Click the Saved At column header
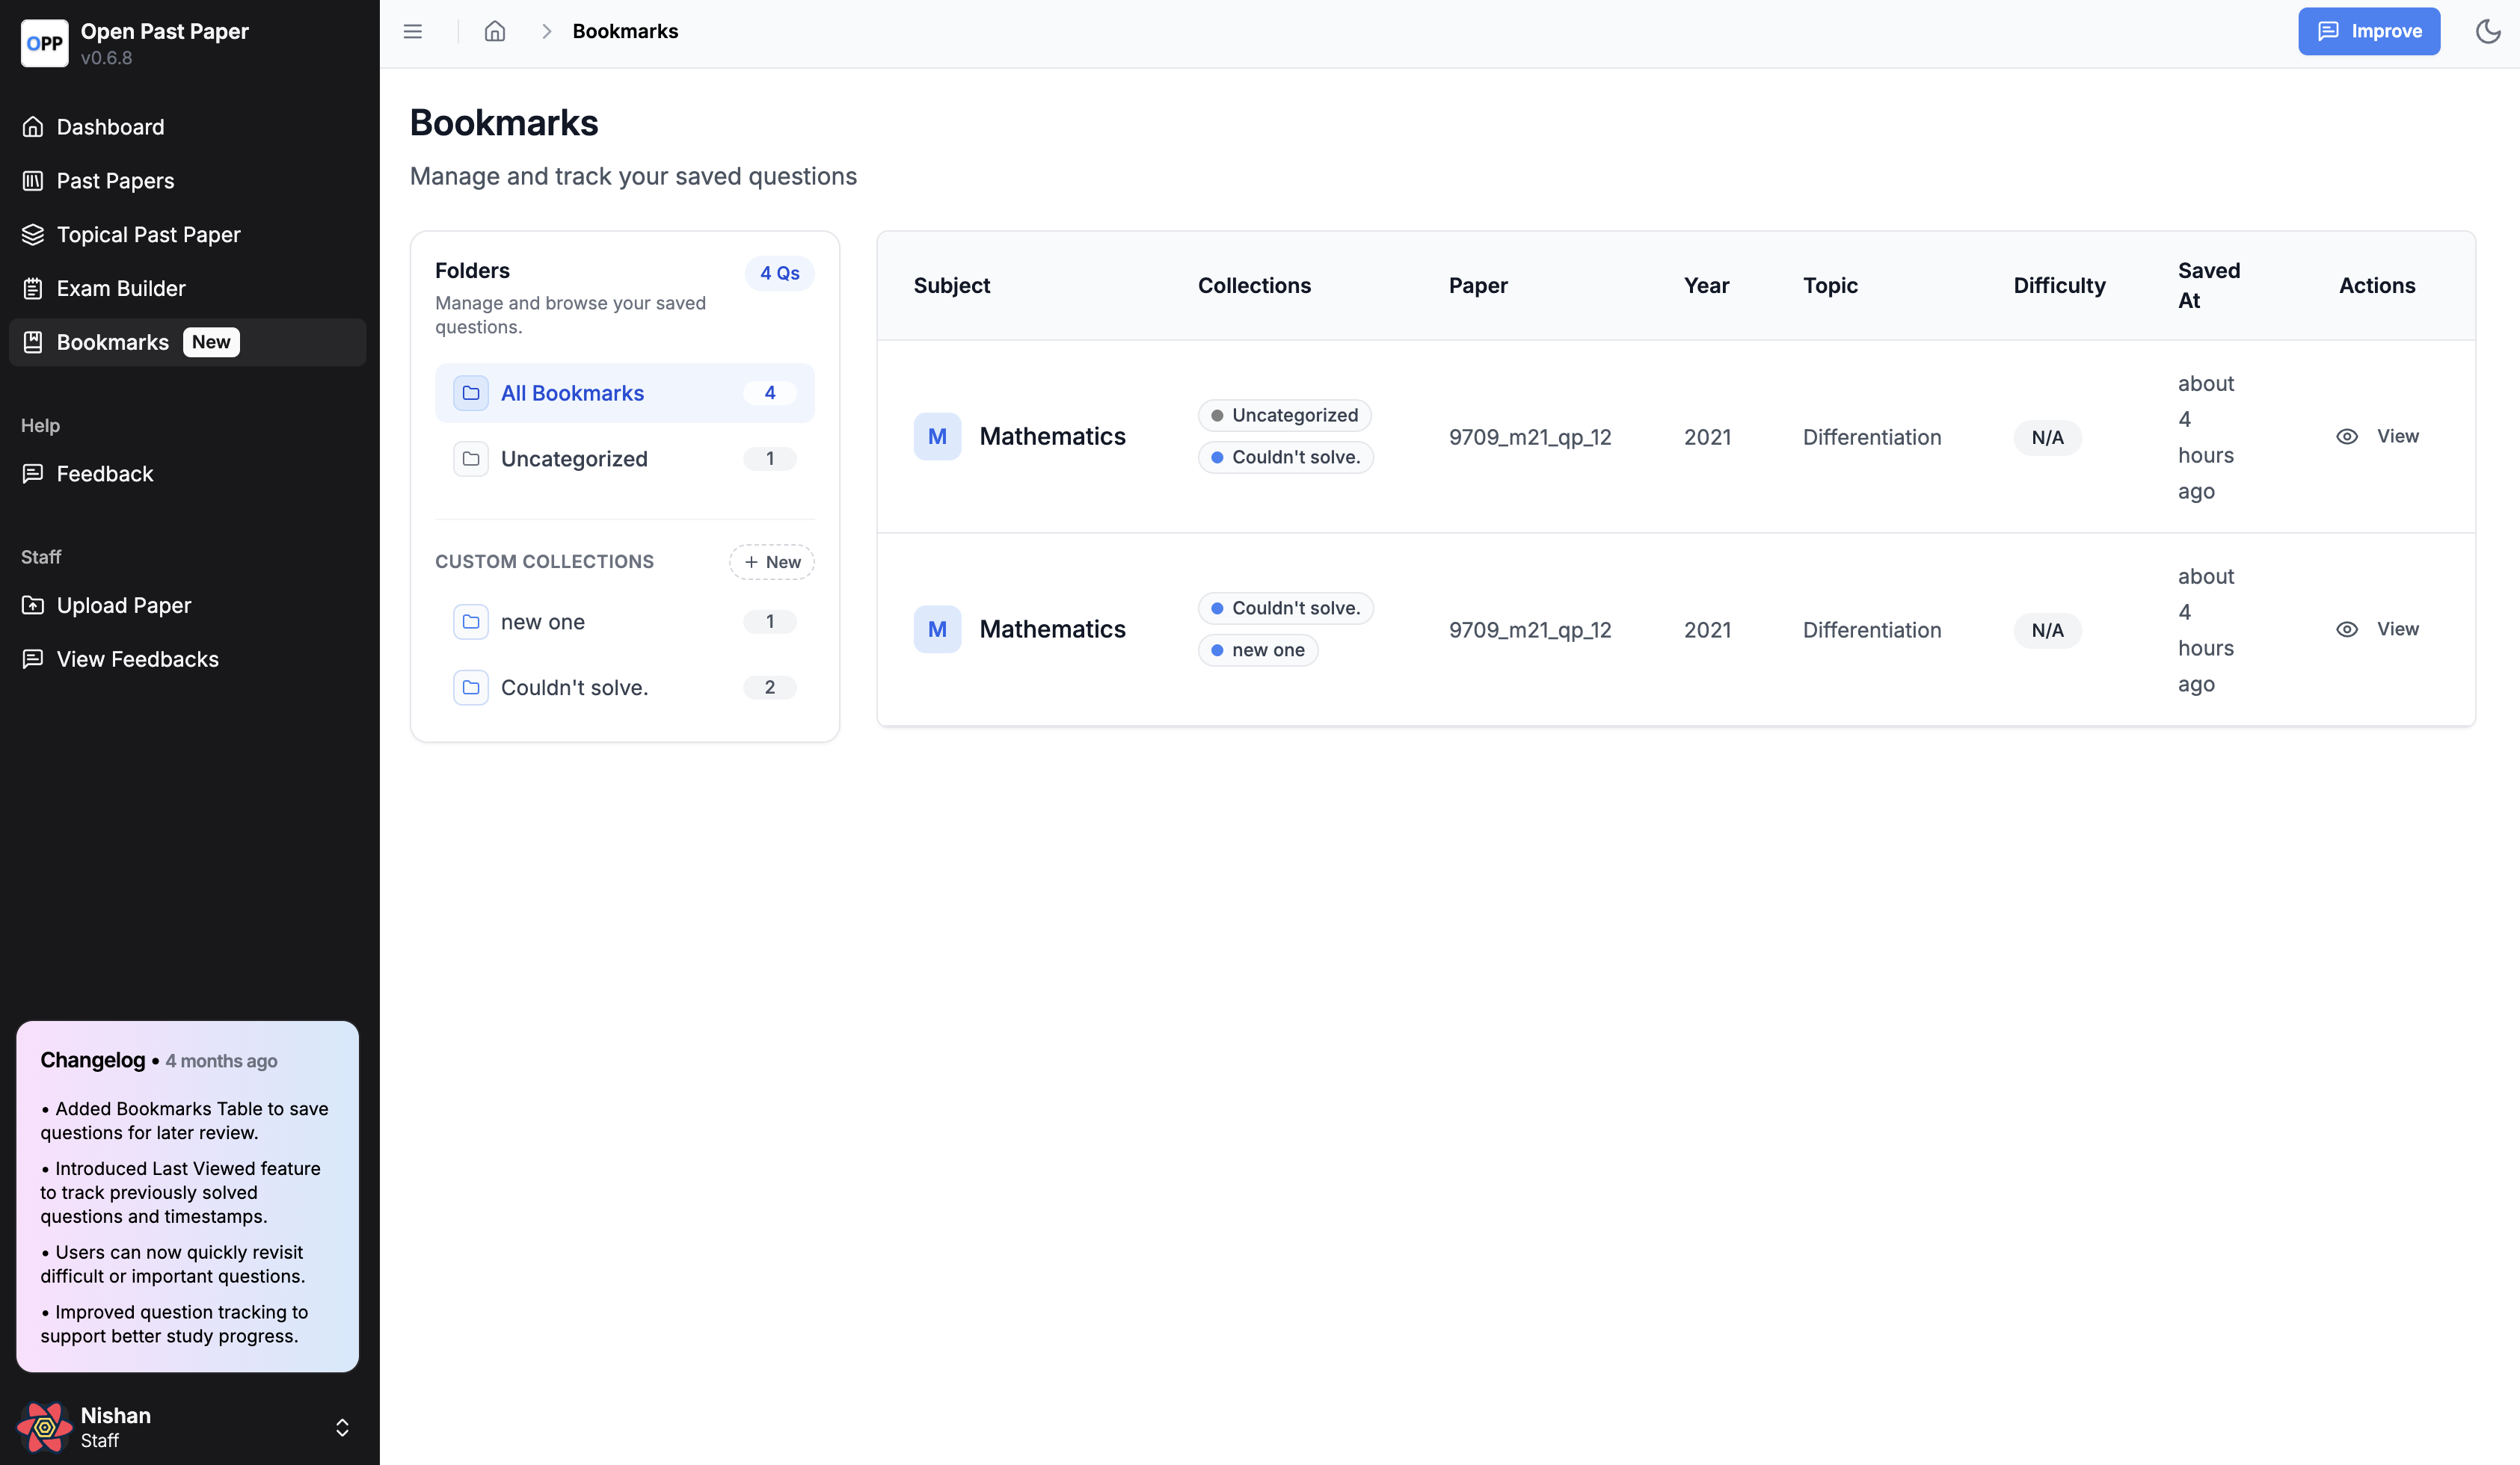Viewport: 2520px width, 1465px height. [2209, 286]
